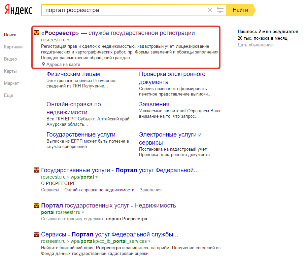
Task: Click favicon beside Сервисы - Портал услуг result
Action: click(37, 234)
